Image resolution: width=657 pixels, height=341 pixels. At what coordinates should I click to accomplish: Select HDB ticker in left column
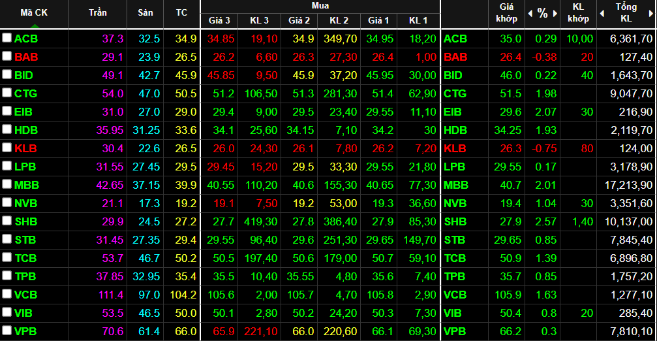tap(26, 130)
